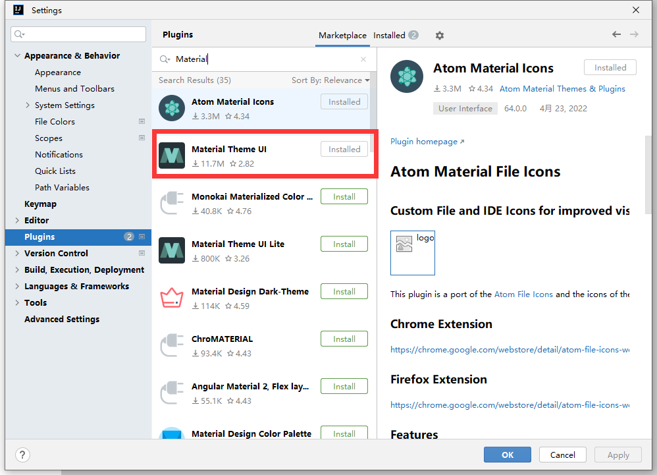Click the IntelliJ logo in the title bar
657x475 pixels.
[18, 10]
